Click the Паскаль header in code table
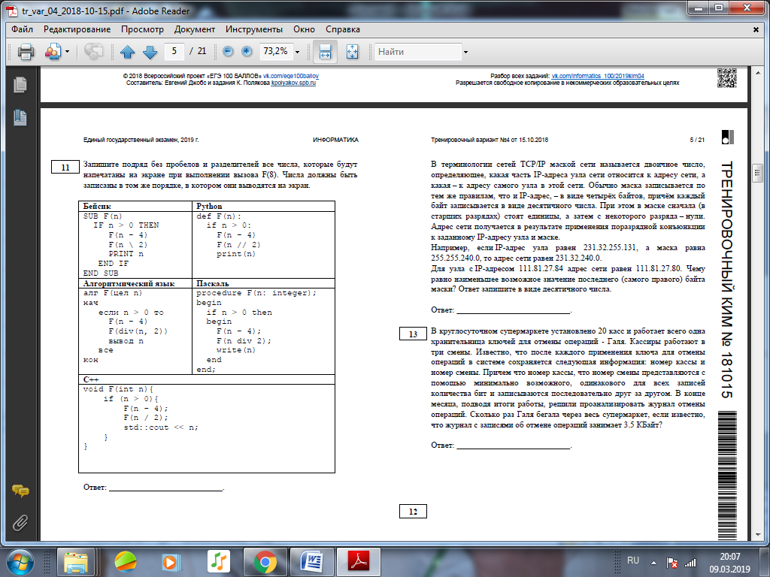Viewport: 770px width, 577px height. pos(213,283)
